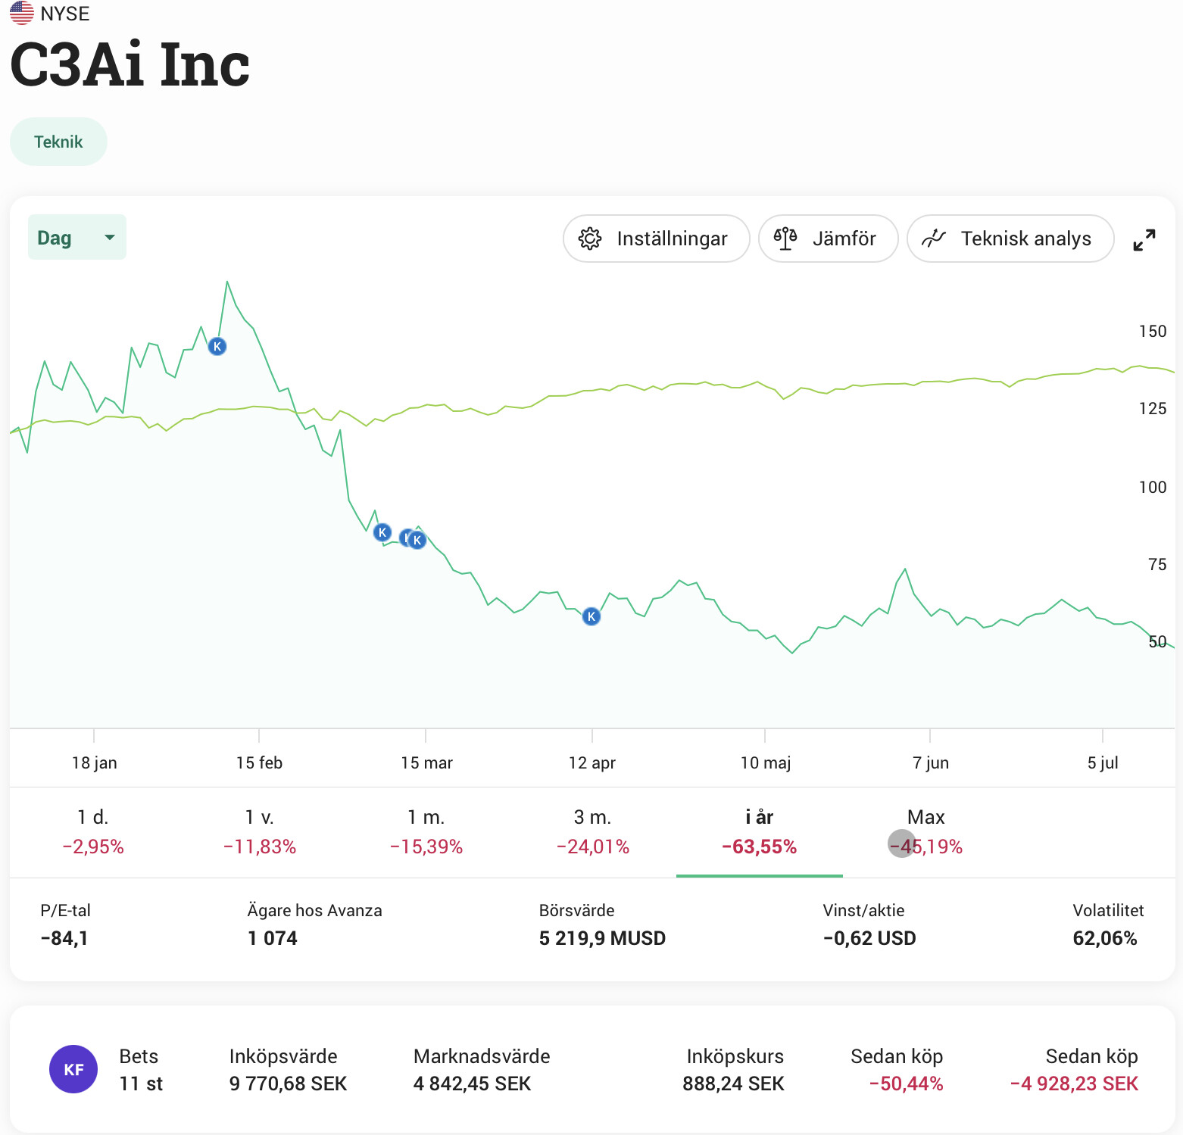This screenshot has width=1183, height=1135.
Task: Click the US flag NYSE icon
Action: pyautogui.click(x=22, y=13)
